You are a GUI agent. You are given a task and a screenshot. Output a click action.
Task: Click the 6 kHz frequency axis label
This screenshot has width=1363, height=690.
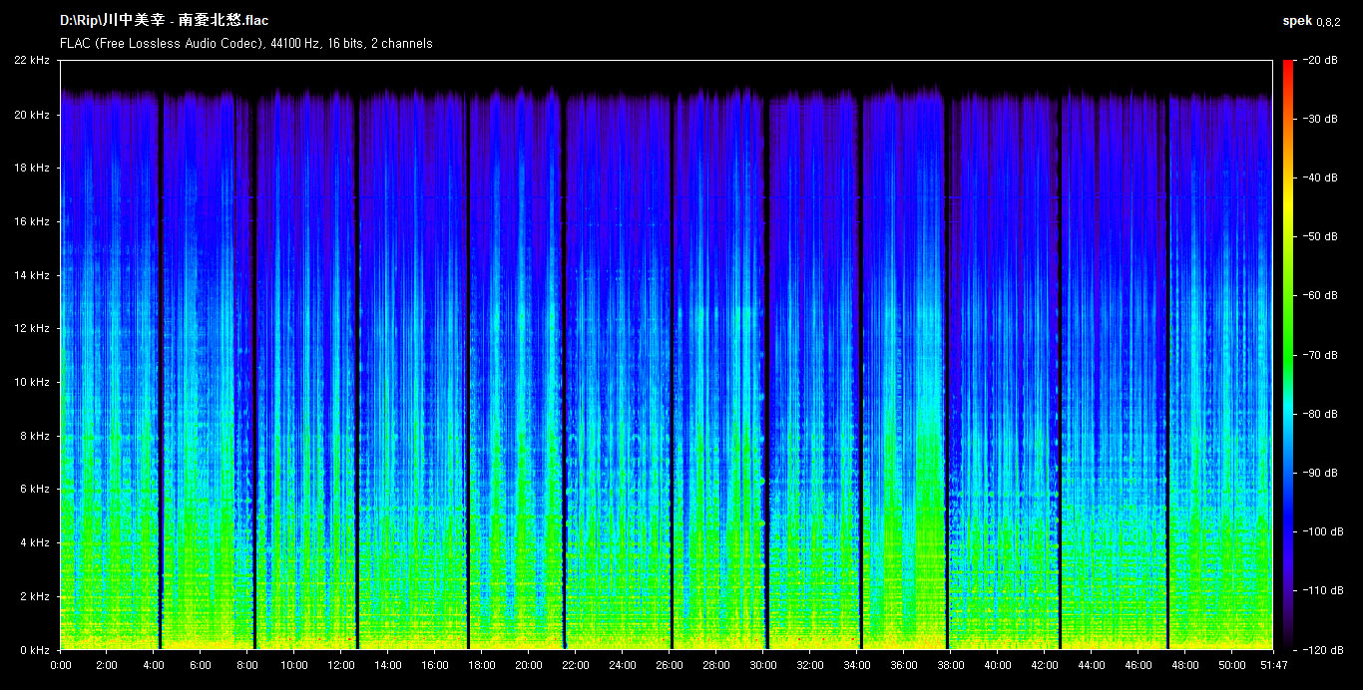[35, 489]
